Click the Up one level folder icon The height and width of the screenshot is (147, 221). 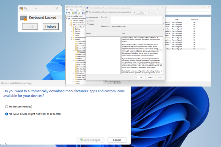pyautogui.click(x=73, y=13)
